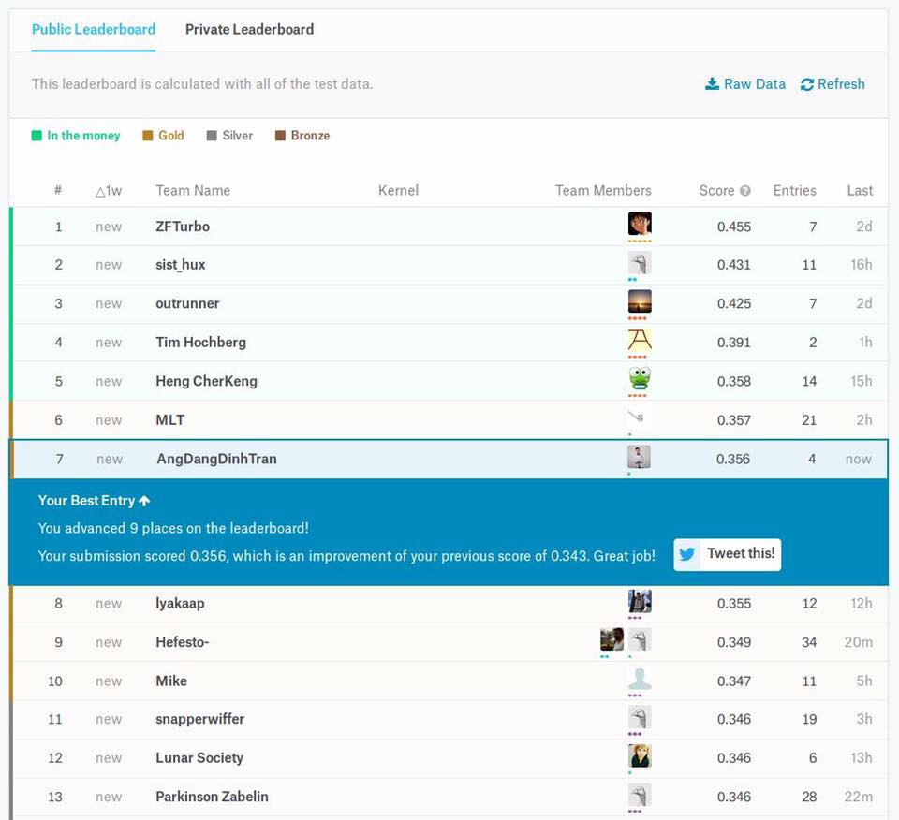The width and height of the screenshot is (899, 820).
Task: Click Tim Hochberg's avatar icon
Action: click(x=640, y=340)
